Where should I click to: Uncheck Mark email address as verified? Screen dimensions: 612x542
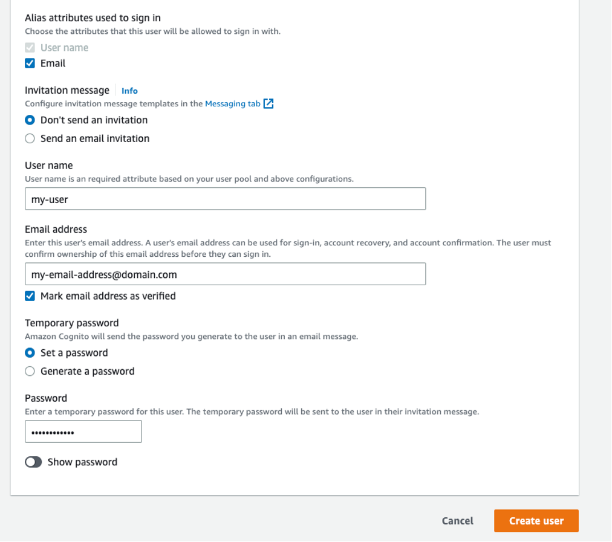pyautogui.click(x=30, y=296)
